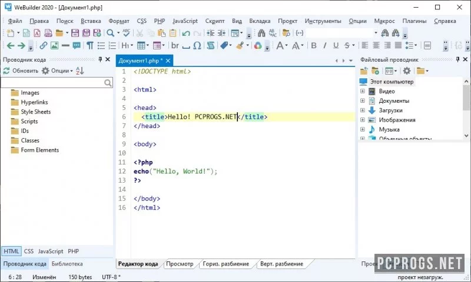Screen dimensions: 471x282
Task: Open file with the folder icon
Action: point(59,33)
